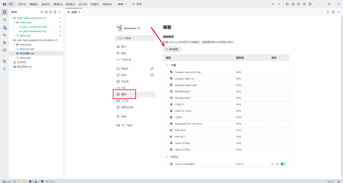Open the 选择(S) menu
Screen dimensions: 343x183
point(46,4)
